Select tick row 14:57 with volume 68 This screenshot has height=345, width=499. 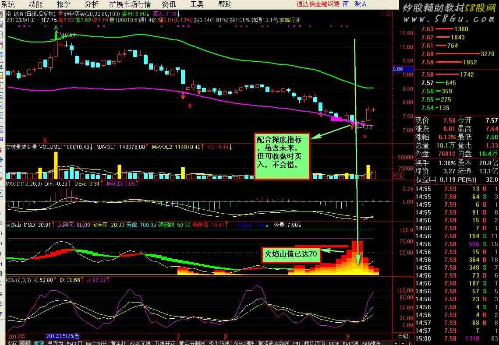pos(457,323)
